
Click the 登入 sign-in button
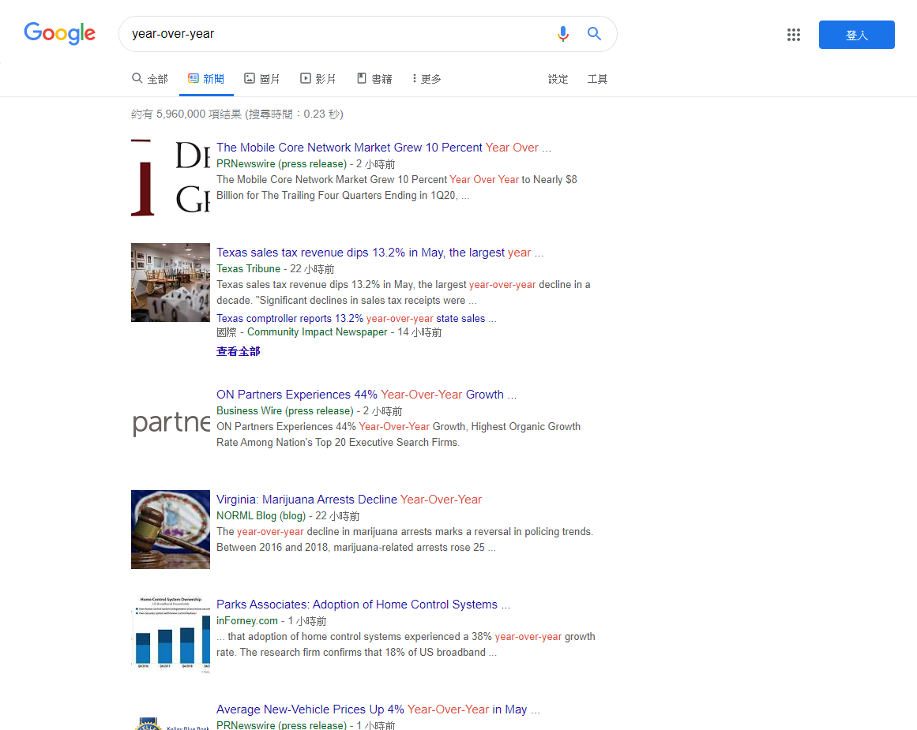[856, 35]
